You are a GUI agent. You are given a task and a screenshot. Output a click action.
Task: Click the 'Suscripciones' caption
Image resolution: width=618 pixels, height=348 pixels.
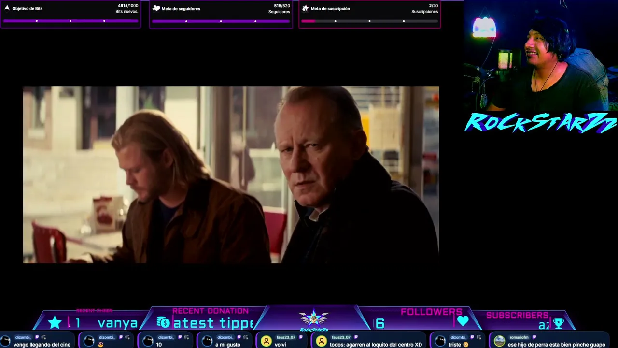[425, 12]
